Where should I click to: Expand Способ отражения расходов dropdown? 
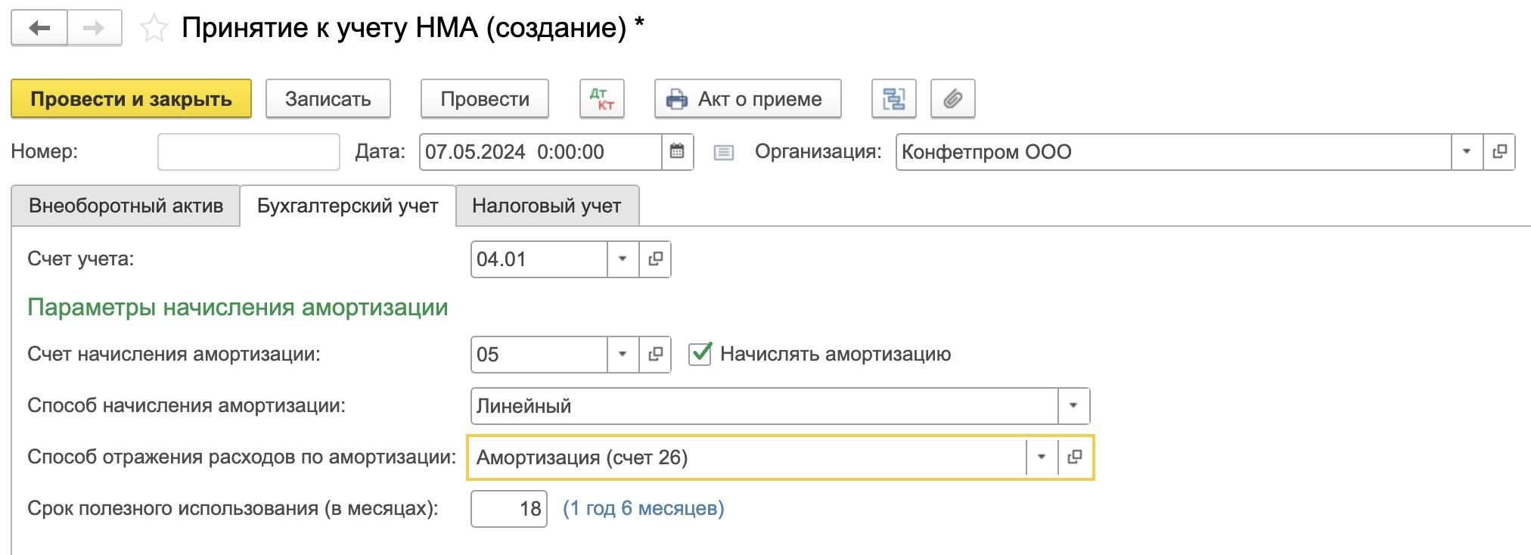point(1042,457)
